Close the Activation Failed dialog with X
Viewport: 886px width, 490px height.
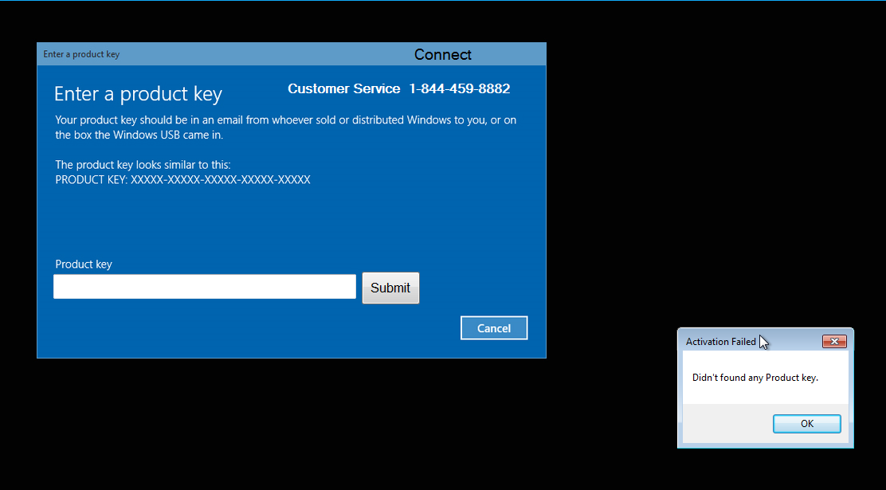tap(834, 342)
